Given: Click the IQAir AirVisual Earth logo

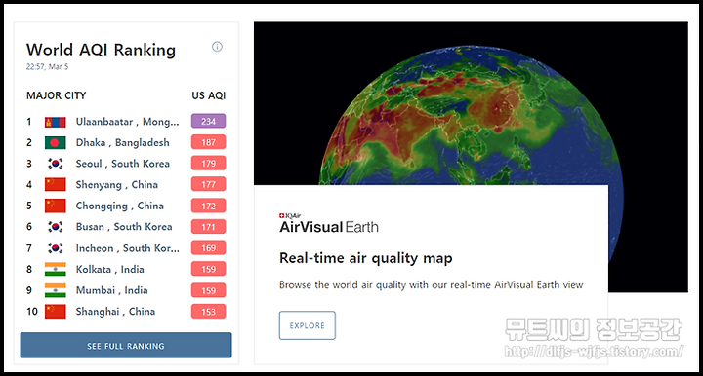Looking at the screenshot, I should click(x=329, y=223).
